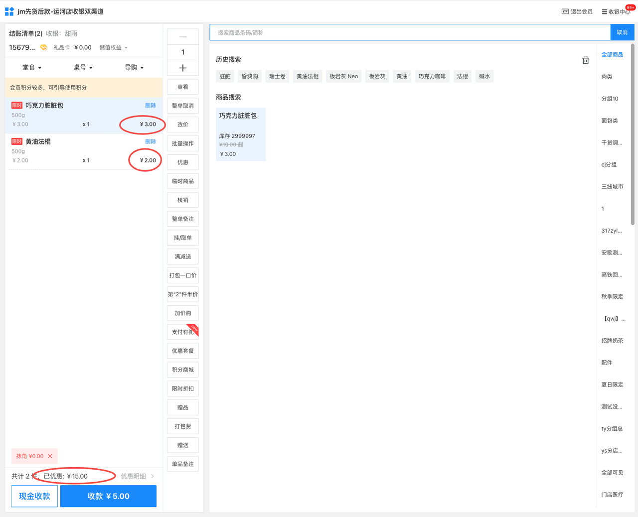638x517 pixels.
Task: Select history search tag 瑞士卷
Action: [x=277, y=76]
